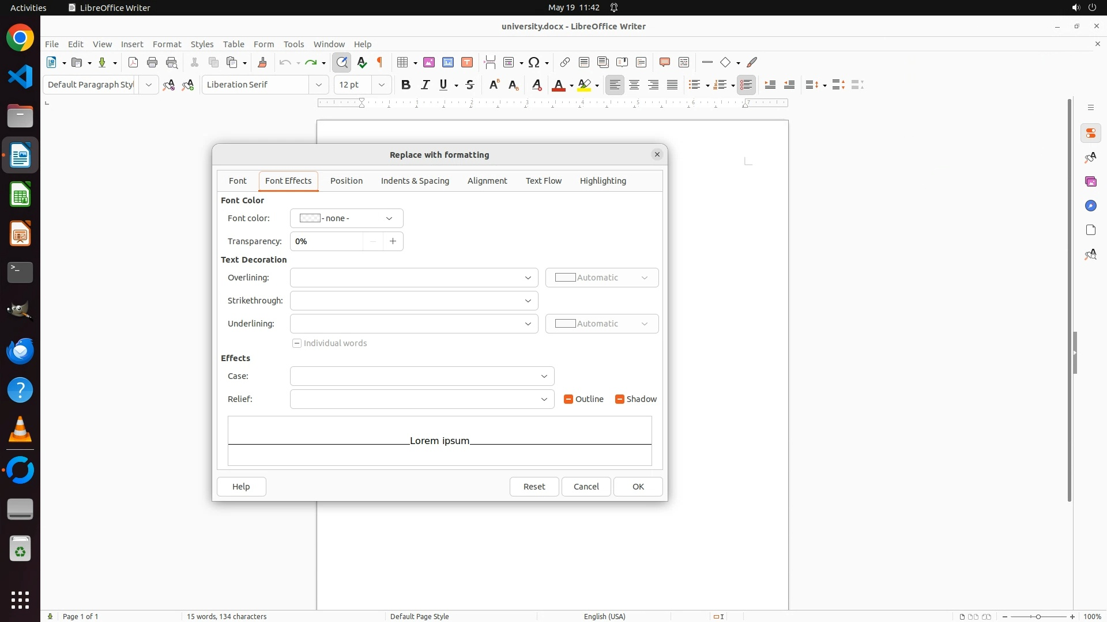Click the Italic formatting icon

pos(425,85)
